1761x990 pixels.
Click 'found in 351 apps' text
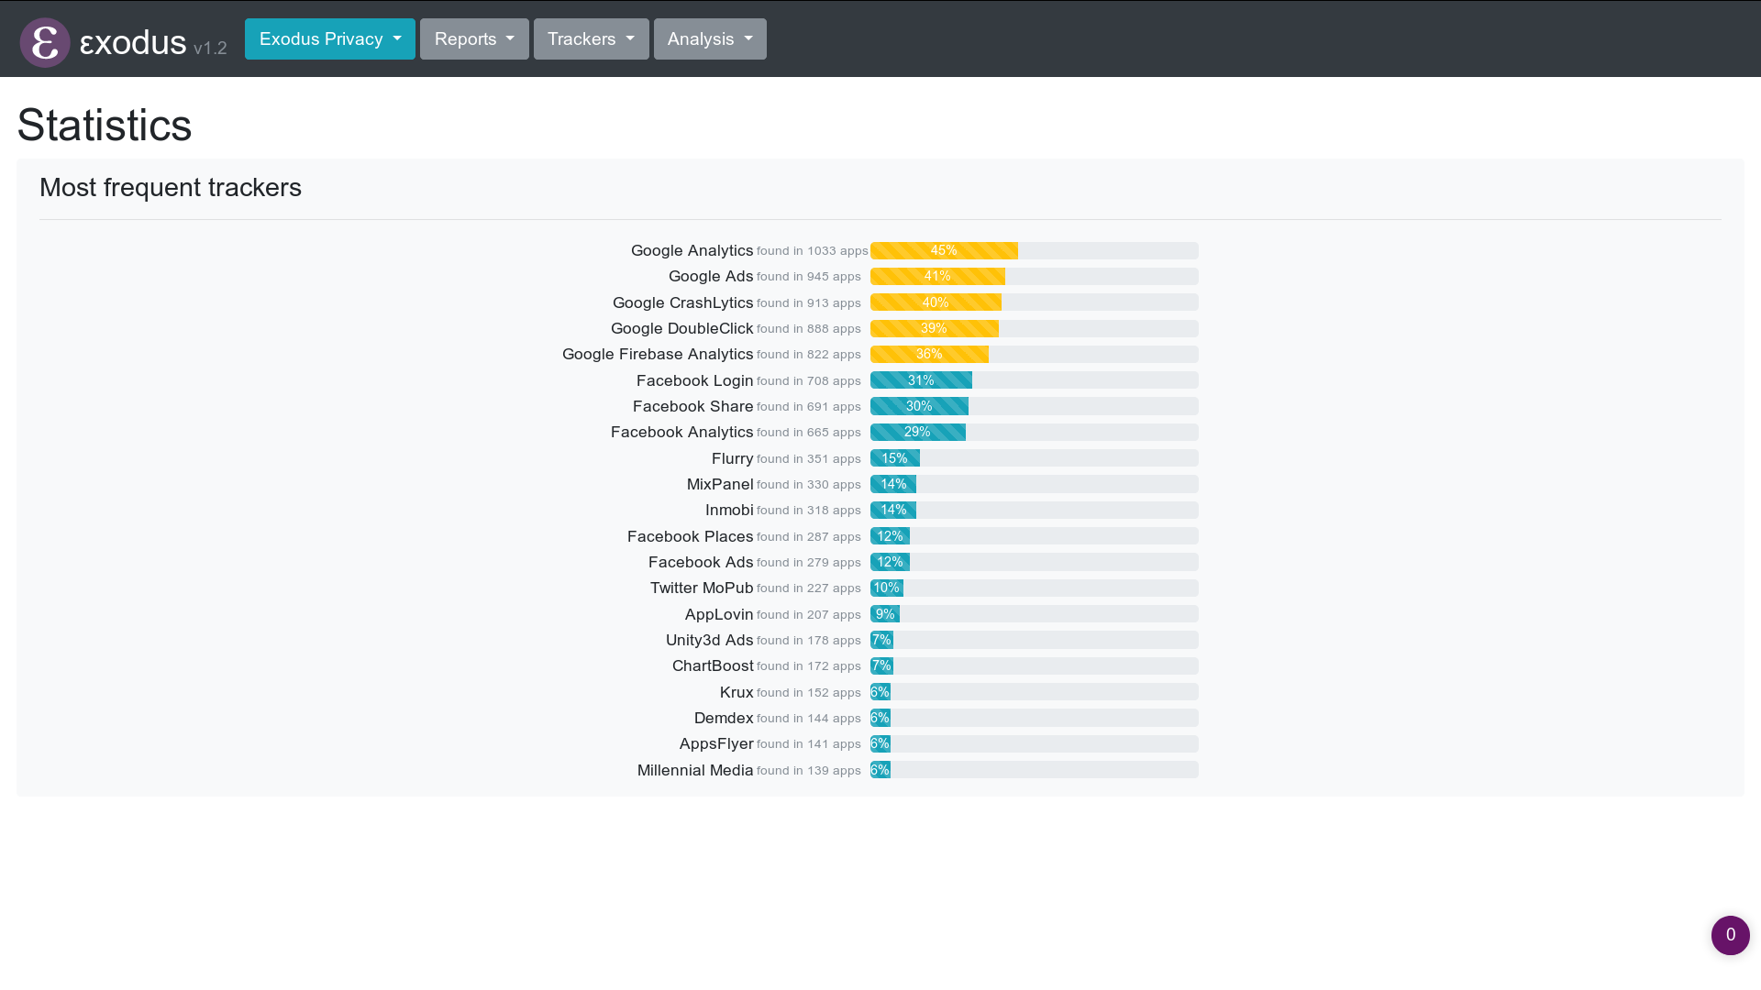[808, 459]
